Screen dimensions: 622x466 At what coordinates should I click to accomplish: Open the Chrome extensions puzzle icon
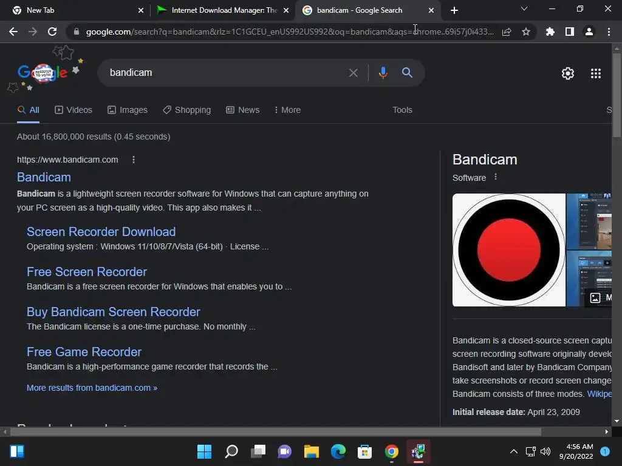tap(550, 32)
